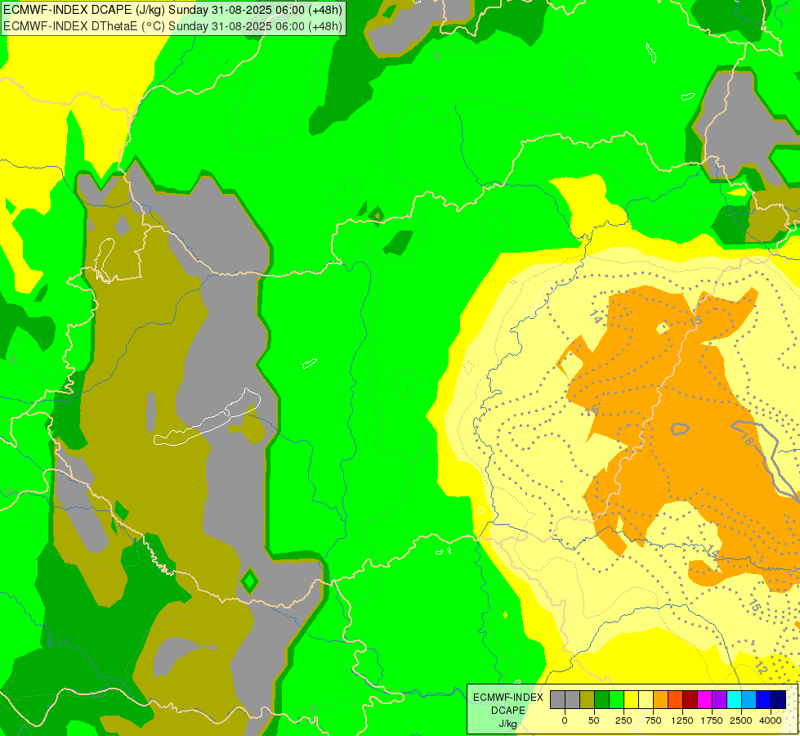Click the legend value label 250
800x736 pixels.
(623, 720)
